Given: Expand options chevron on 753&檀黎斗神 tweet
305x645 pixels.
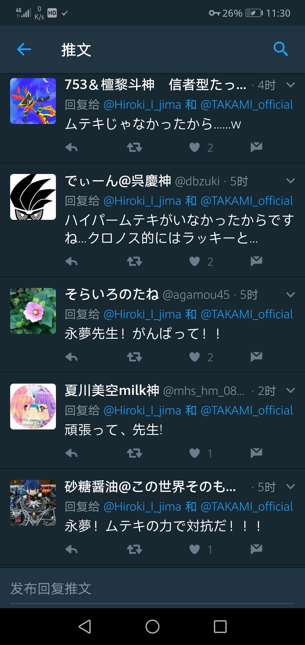Looking at the screenshot, I should coord(291,85).
